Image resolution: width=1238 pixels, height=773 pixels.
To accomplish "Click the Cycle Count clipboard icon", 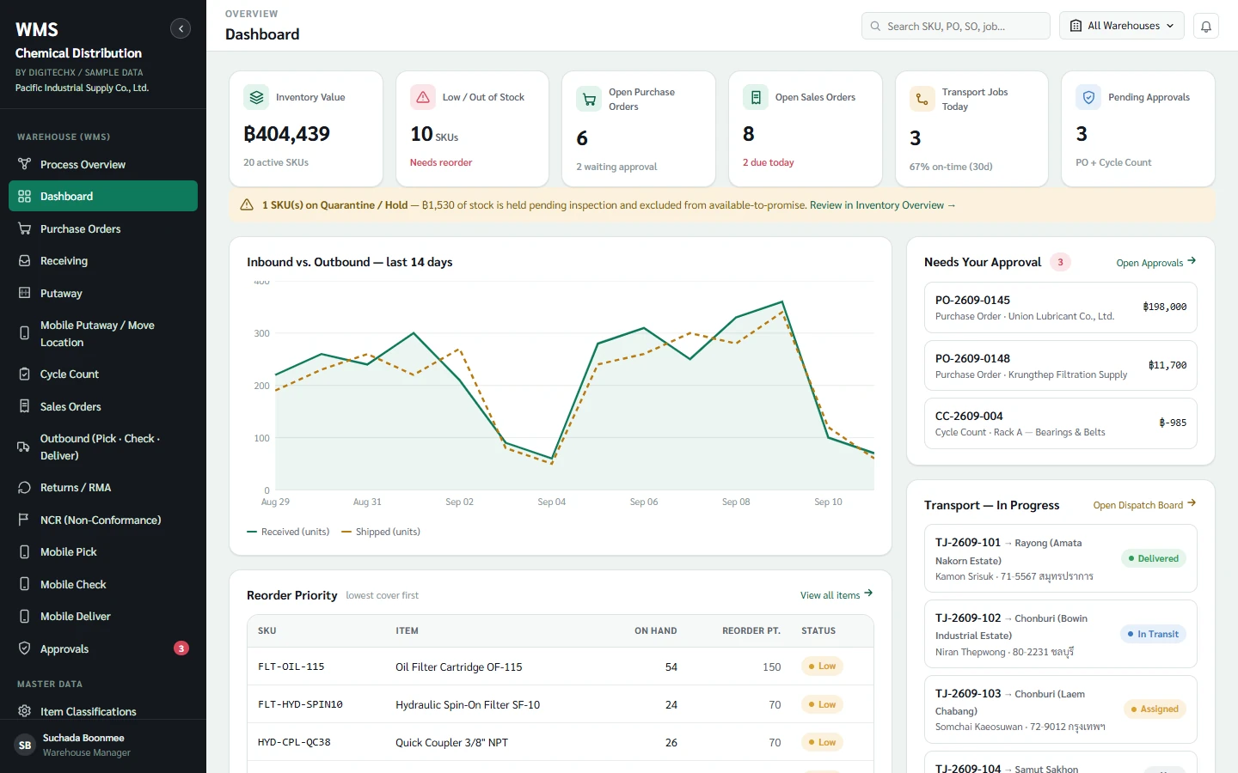I will coord(24,374).
